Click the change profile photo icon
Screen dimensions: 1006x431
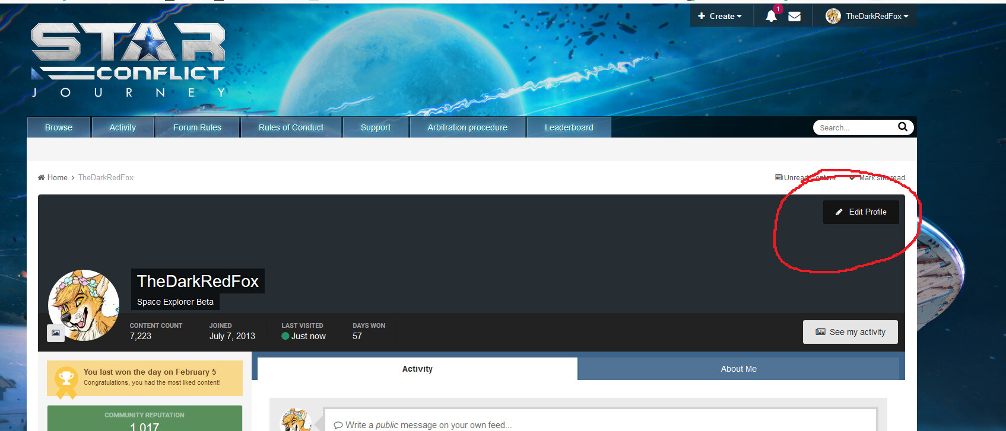(x=56, y=333)
